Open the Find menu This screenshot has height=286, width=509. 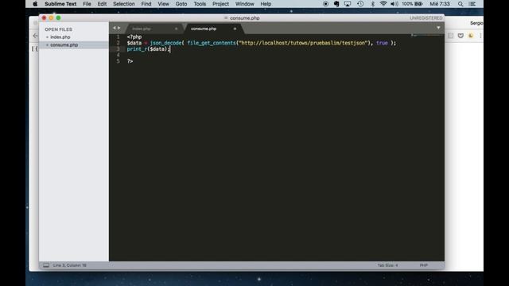pos(146,4)
